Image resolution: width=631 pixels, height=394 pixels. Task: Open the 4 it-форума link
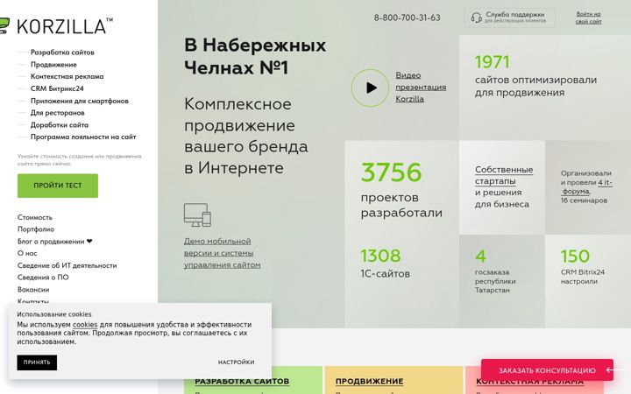coord(587,187)
